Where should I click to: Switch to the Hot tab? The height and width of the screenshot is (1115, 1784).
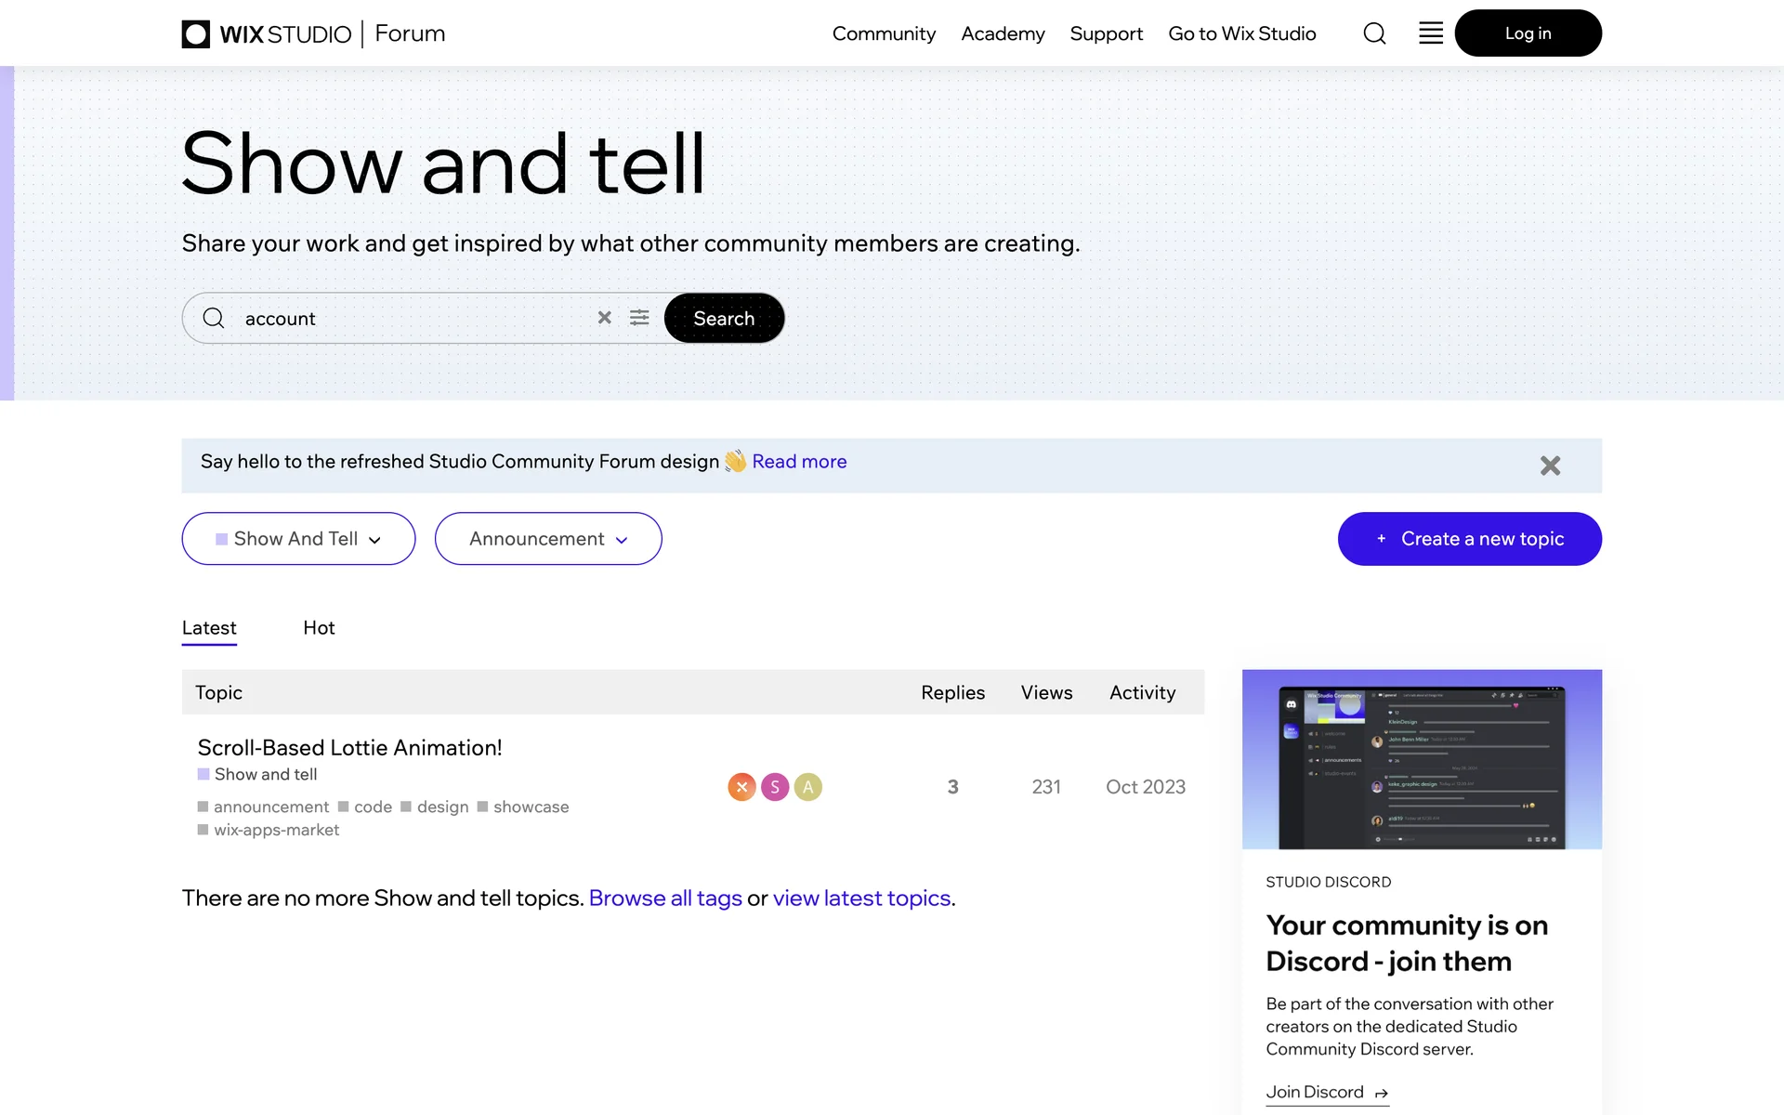coord(319,628)
